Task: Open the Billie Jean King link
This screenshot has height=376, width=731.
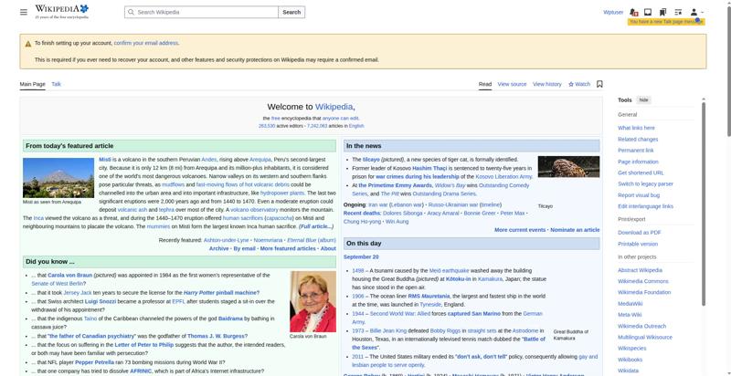Action: 387,331
